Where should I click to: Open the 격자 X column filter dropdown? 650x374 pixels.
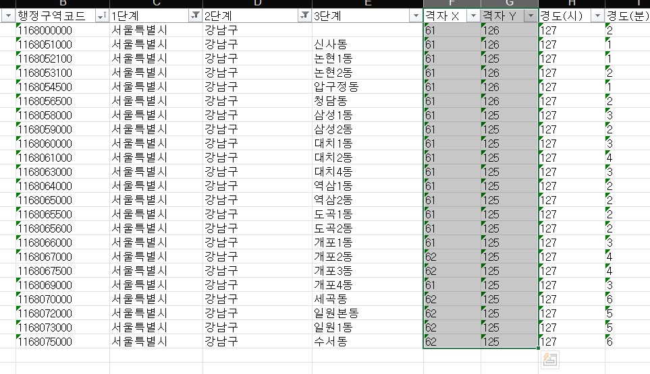[473, 16]
